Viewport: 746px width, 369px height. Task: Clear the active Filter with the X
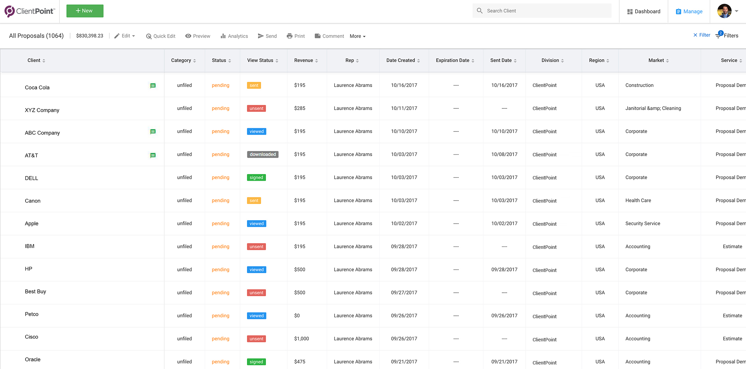click(695, 35)
